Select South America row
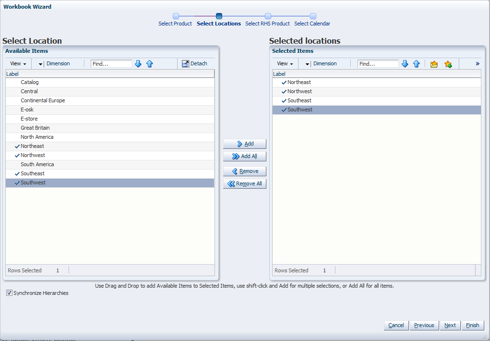 pyautogui.click(x=110, y=164)
